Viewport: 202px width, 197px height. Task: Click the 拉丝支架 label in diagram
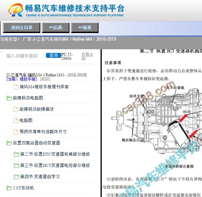137,96
